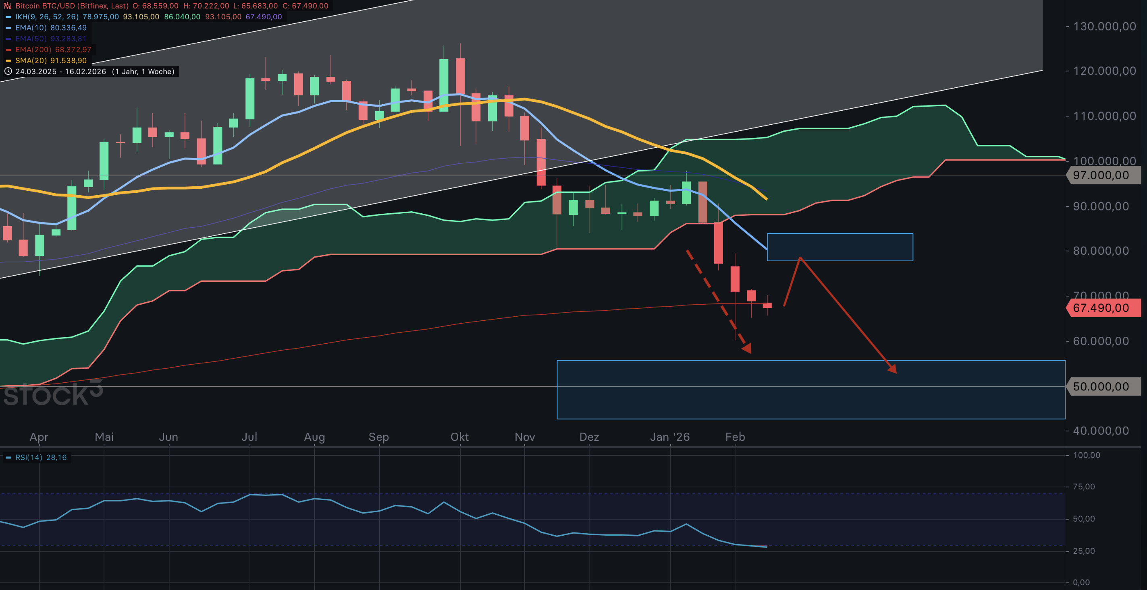Click the date range 24.03.2025 - 16.02.2026
Screen dimensions: 1147x590
tap(60, 72)
